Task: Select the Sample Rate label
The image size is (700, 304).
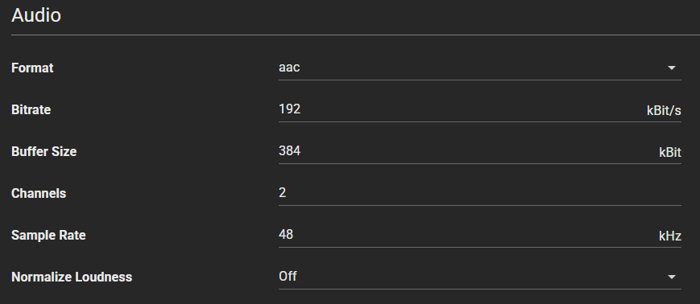Action: (x=48, y=236)
